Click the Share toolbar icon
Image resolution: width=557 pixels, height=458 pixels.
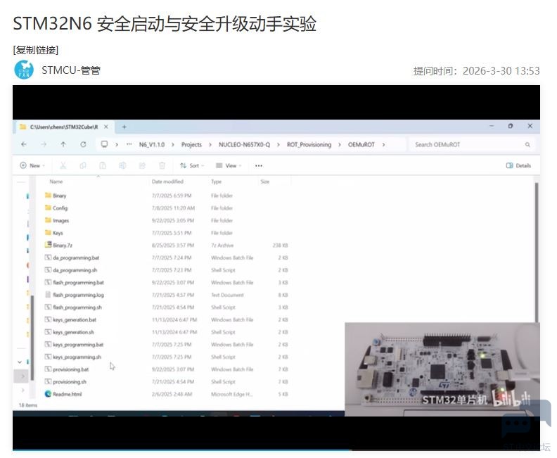(x=142, y=165)
